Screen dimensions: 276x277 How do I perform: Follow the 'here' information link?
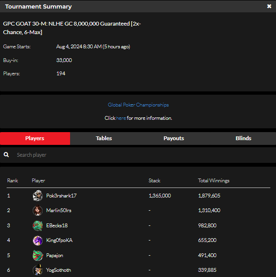point(121,118)
